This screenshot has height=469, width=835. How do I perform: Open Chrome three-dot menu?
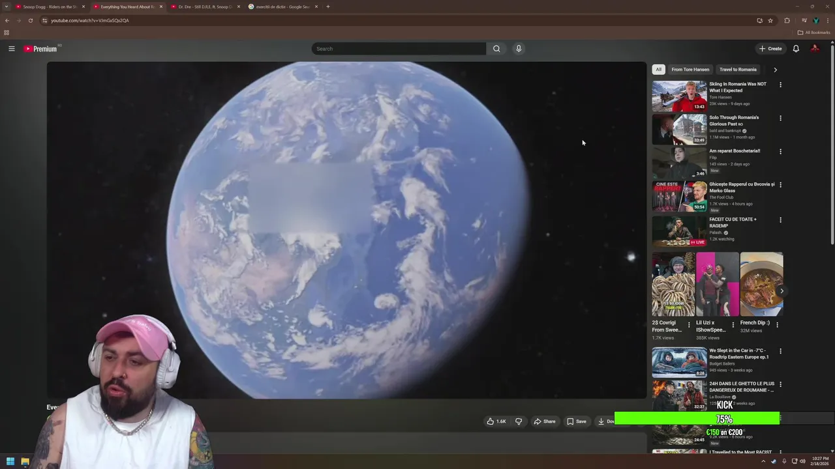(x=828, y=20)
